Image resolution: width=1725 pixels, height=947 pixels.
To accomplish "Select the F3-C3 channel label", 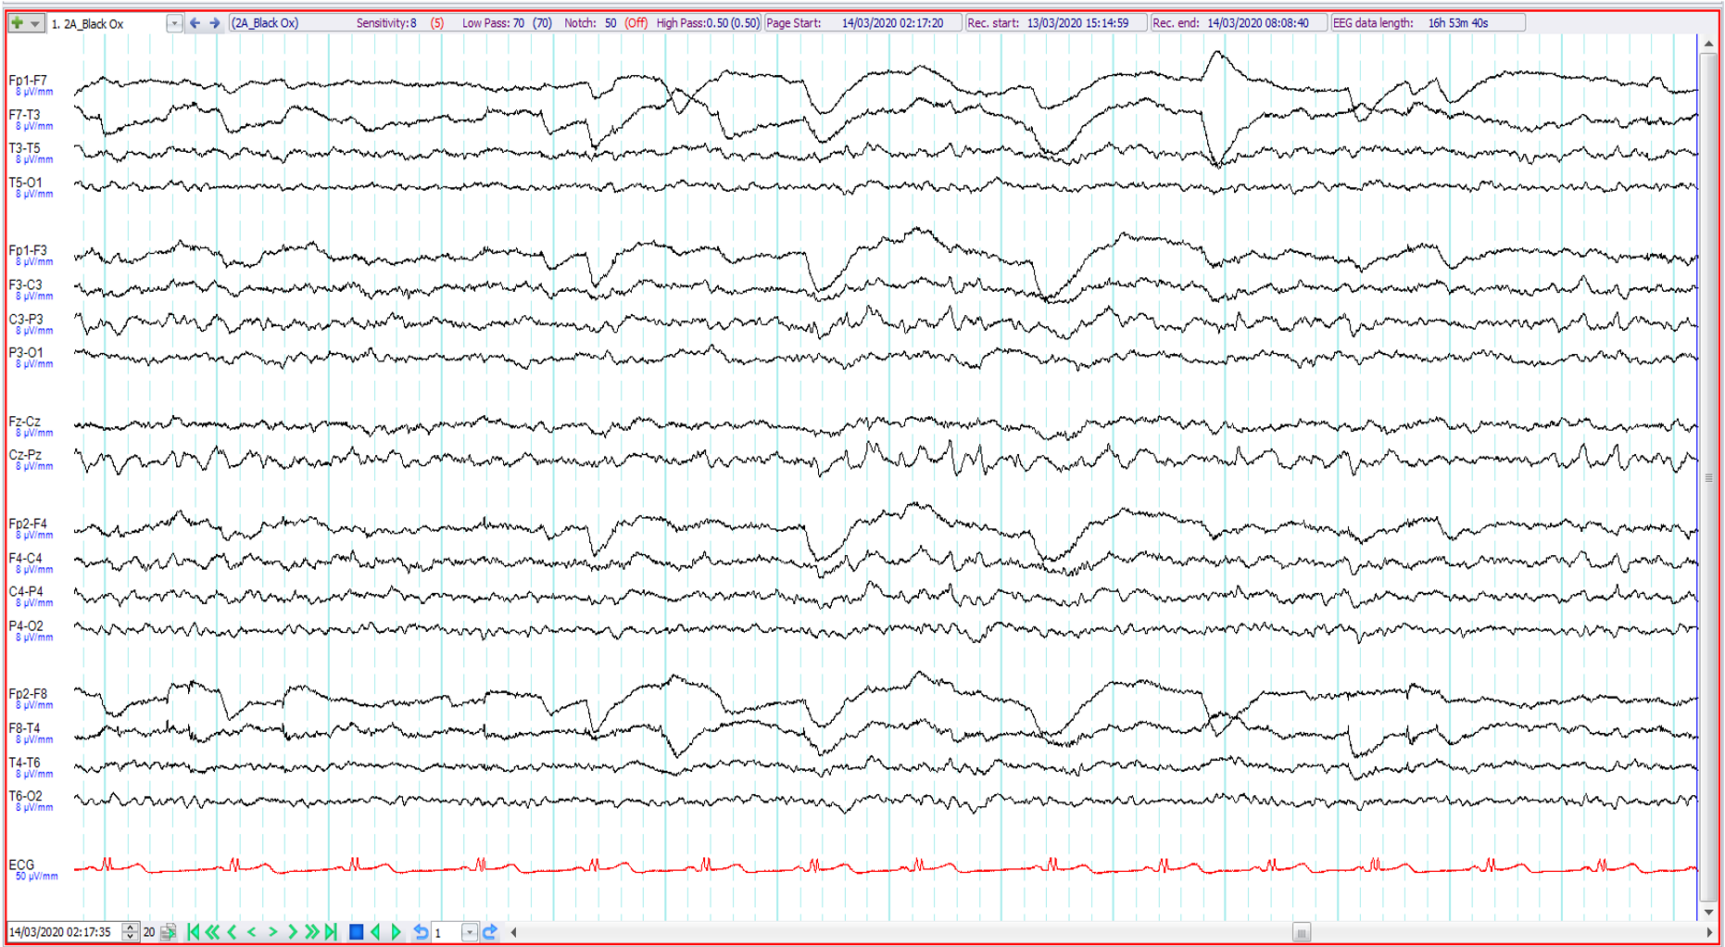I will tap(26, 285).
